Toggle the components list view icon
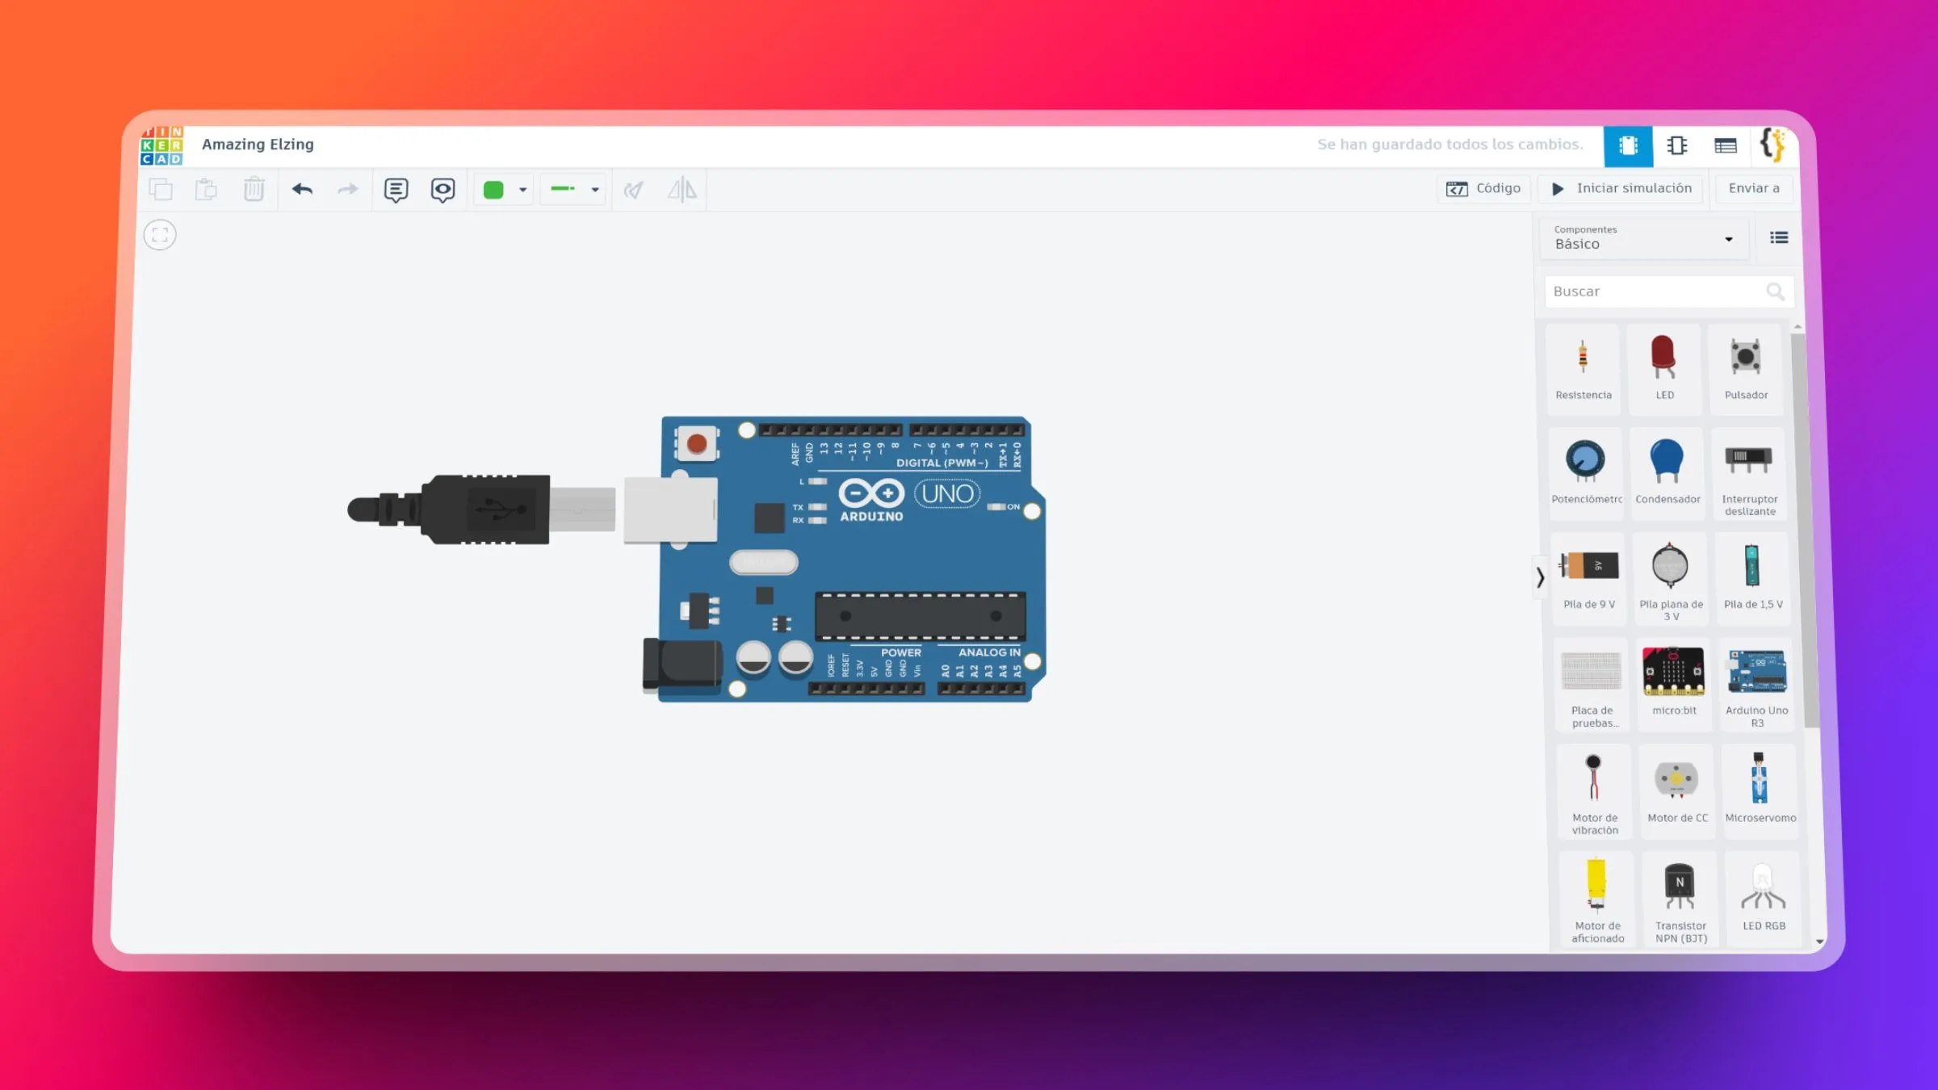Screen dimensions: 1938x1090 pyautogui.click(x=1779, y=237)
